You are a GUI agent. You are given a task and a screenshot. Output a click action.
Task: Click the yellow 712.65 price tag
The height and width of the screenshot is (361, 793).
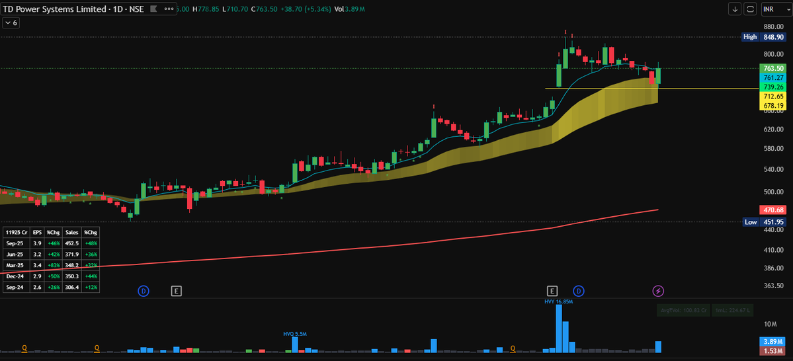(x=773, y=96)
